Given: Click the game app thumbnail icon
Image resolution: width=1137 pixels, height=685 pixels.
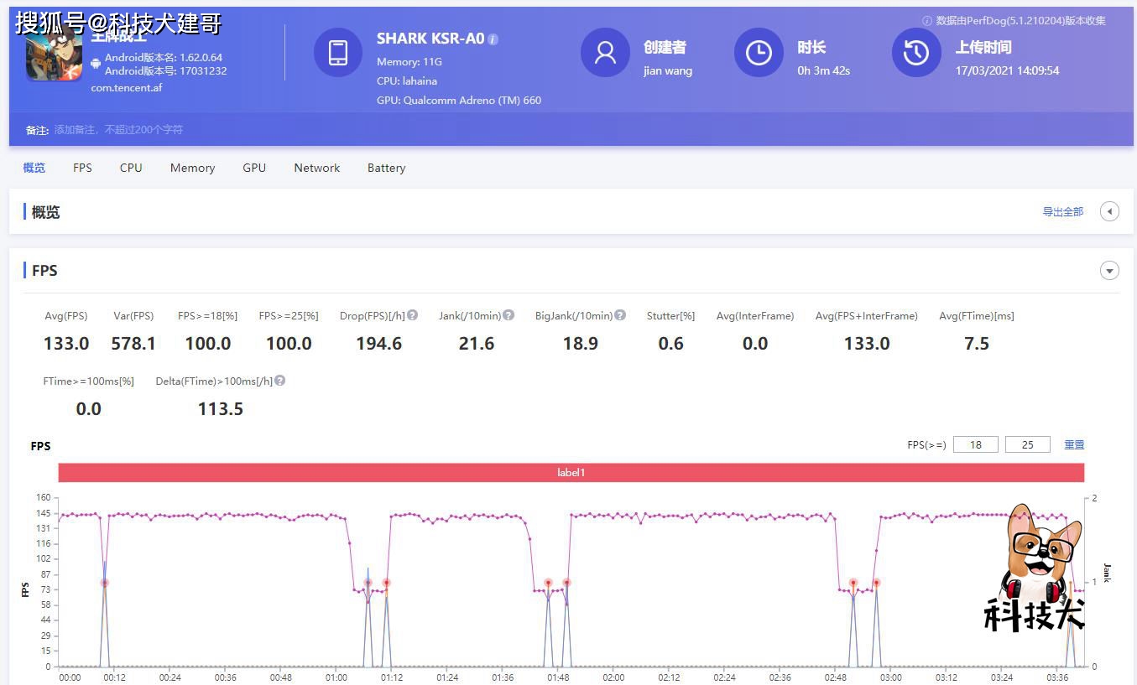Looking at the screenshot, I should click(x=54, y=54).
